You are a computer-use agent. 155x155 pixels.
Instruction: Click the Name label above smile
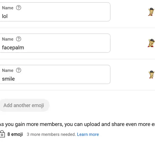(x=8, y=70)
